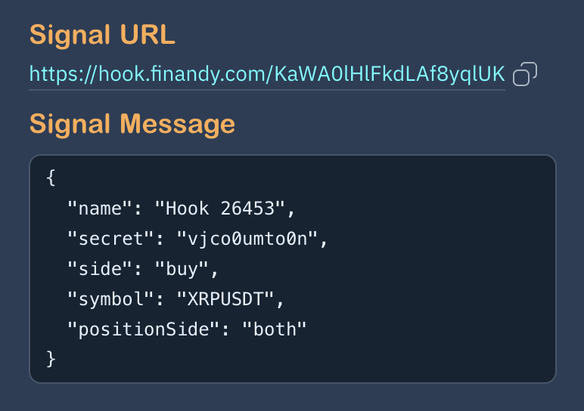Click the "side": "buy" line

pyautogui.click(x=143, y=269)
